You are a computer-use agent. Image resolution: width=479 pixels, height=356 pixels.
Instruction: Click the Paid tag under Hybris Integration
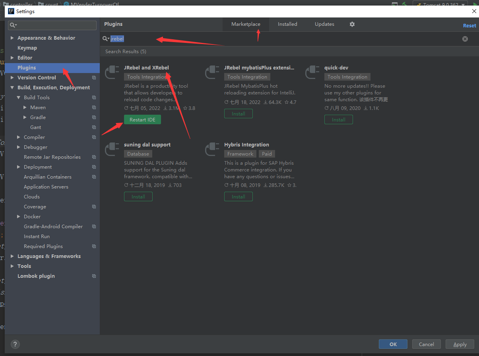[x=267, y=154]
